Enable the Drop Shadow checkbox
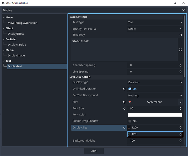This screenshot has height=156, width=188. (x=130, y=121)
